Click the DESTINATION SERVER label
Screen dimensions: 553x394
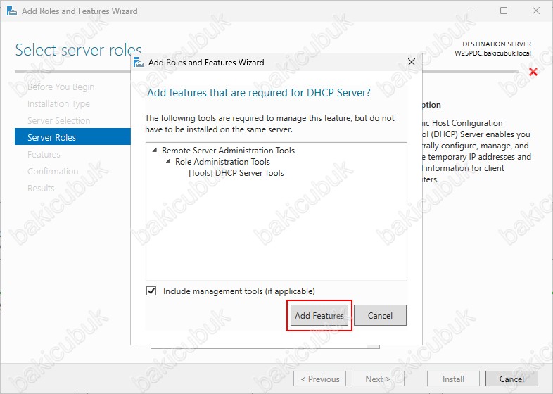point(497,44)
